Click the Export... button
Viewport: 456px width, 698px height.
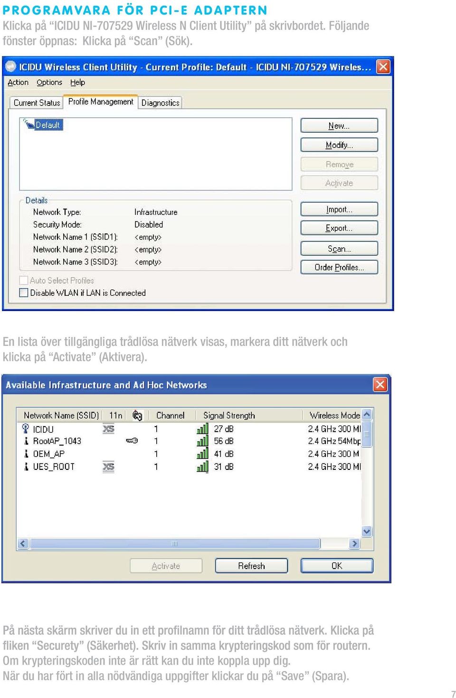[339, 228]
